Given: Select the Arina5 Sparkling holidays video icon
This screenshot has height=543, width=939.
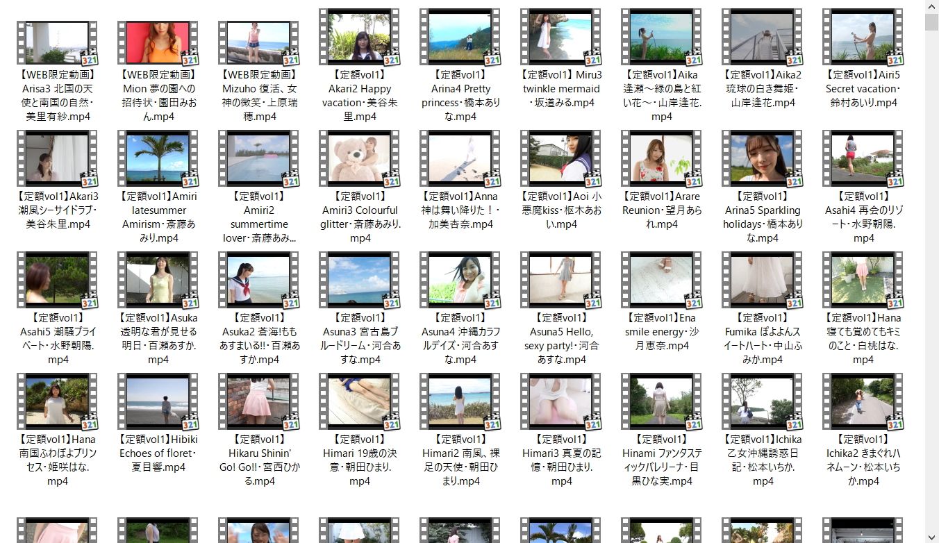Looking at the screenshot, I should [x=762, y=158].
